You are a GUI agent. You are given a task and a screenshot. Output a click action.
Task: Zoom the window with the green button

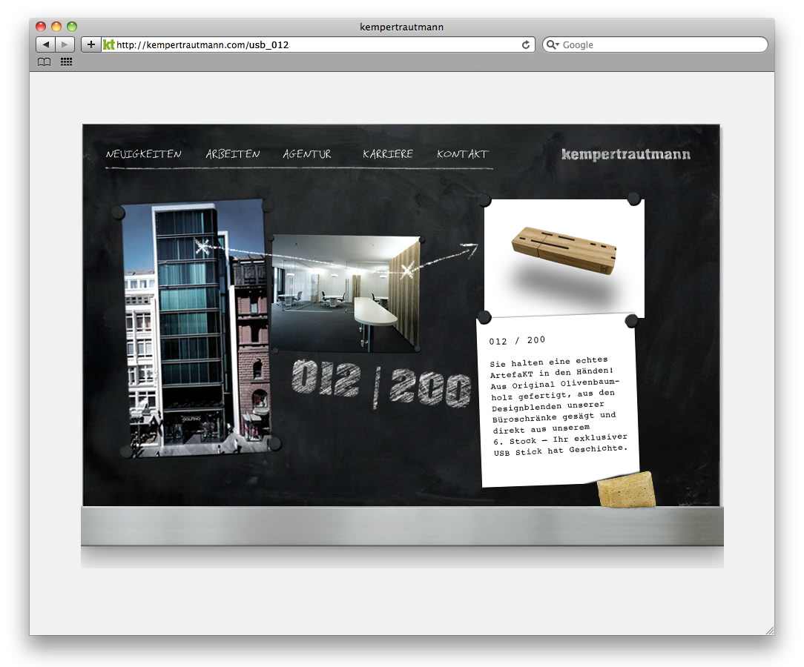tap(72, 27)
